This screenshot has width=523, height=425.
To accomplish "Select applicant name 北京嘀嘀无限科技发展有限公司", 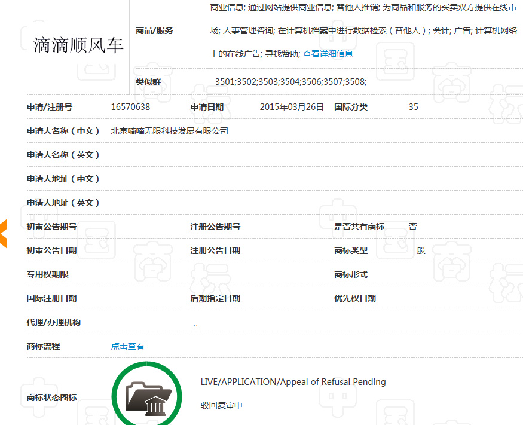I will click(169, 131).
